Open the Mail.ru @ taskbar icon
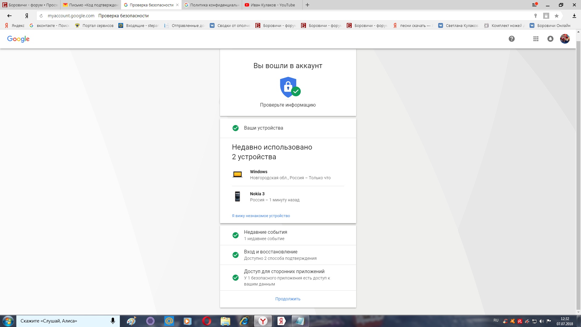581x327 pixels. click(x=169, y=321)
